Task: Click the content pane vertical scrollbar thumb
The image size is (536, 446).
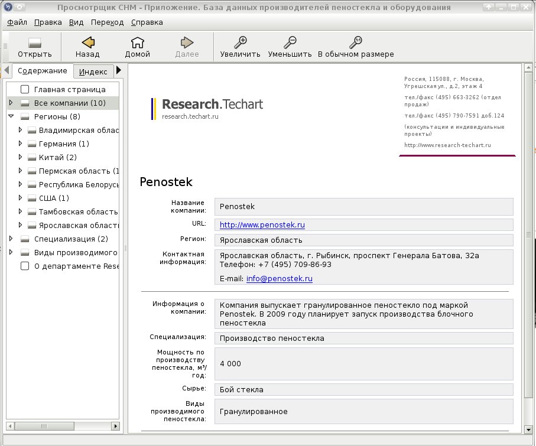Action: [528, 235]
